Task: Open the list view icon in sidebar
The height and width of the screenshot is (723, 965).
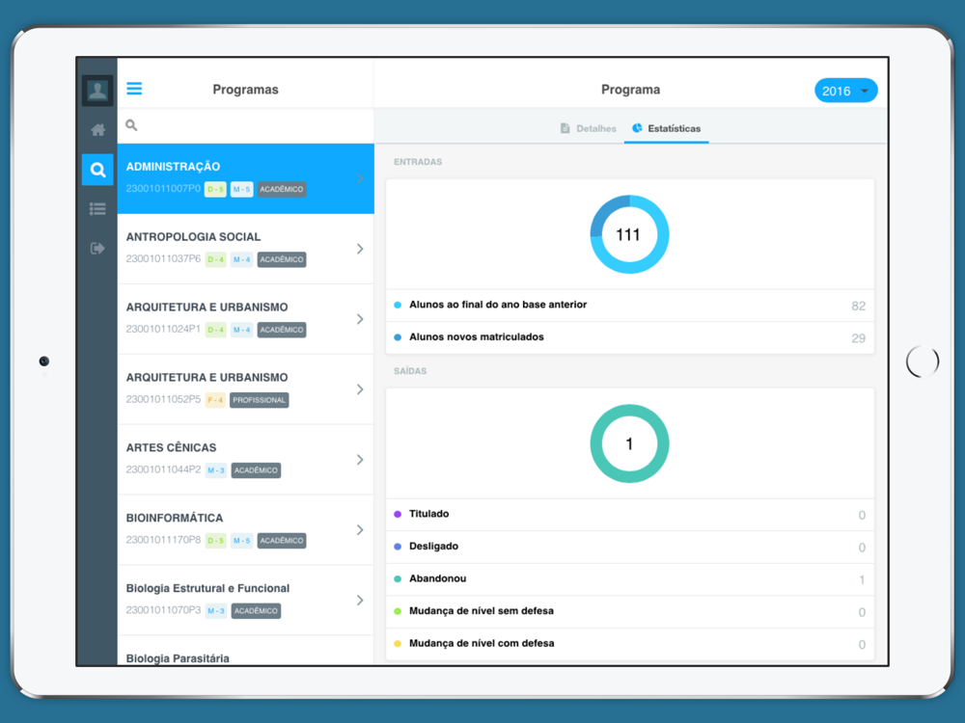Action: (x=97, y=208)
